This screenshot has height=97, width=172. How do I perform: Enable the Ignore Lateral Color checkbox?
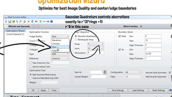[31, 67]
